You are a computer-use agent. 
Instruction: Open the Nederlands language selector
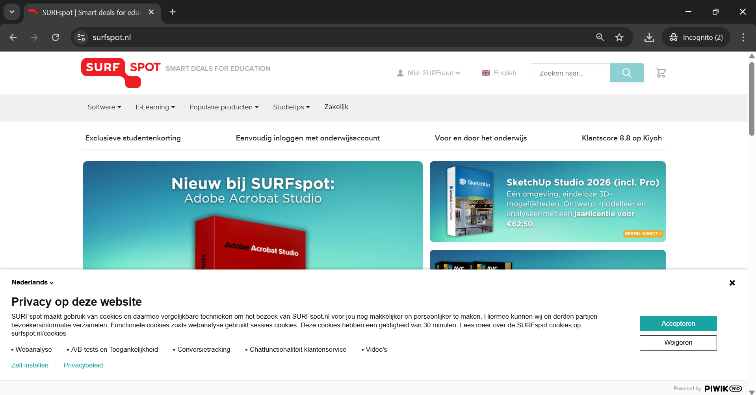coord(32,282)
